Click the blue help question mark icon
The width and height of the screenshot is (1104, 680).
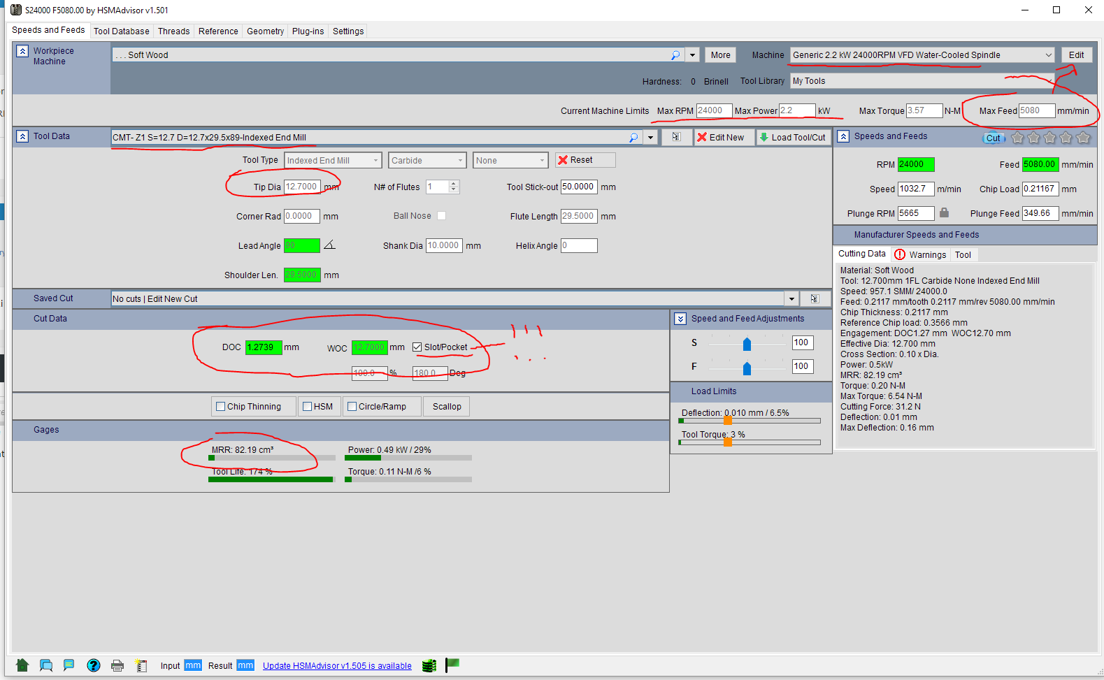click(x=93, y=665)
